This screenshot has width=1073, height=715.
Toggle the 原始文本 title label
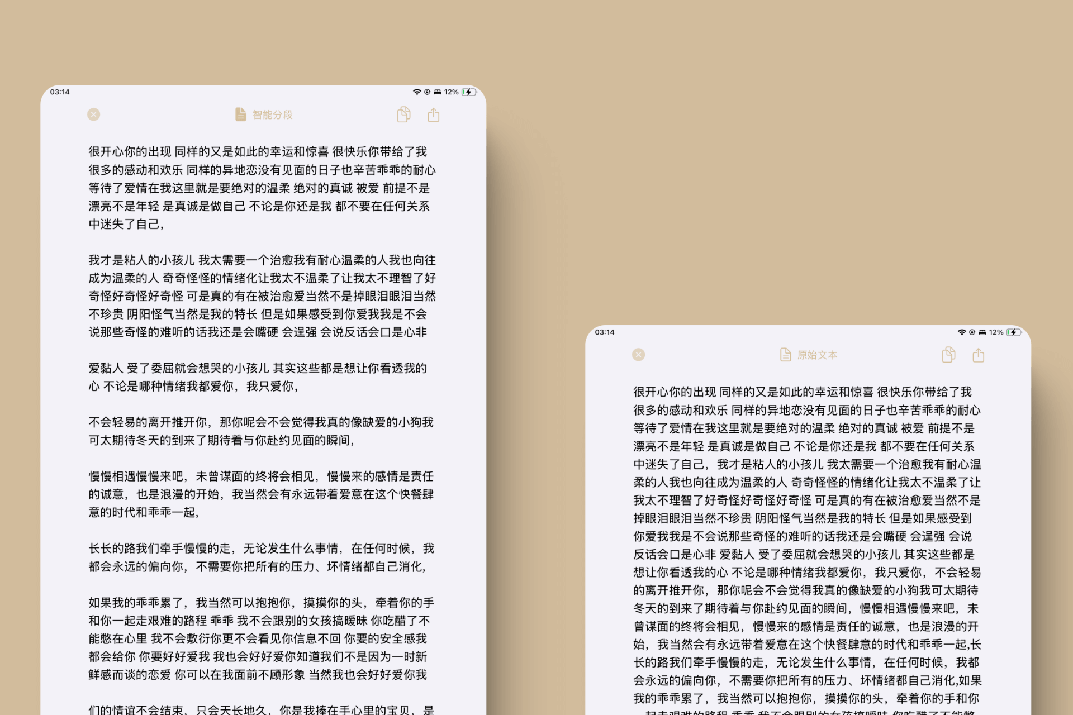point(817,355)
